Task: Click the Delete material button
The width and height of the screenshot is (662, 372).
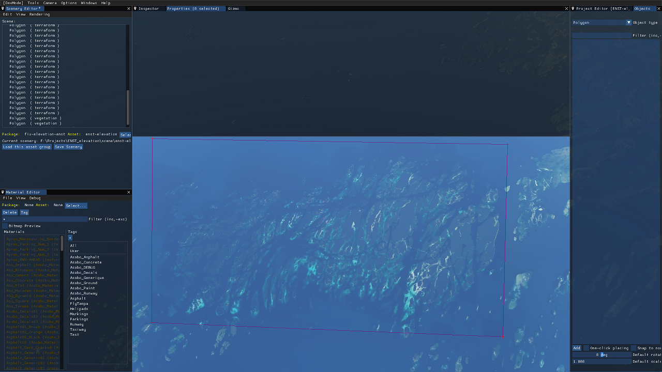Action: pyautogui.click(x=10, y=212)
